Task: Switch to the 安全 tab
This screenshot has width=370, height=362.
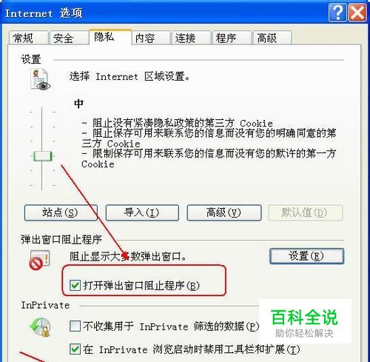Action: coord(69,38)
